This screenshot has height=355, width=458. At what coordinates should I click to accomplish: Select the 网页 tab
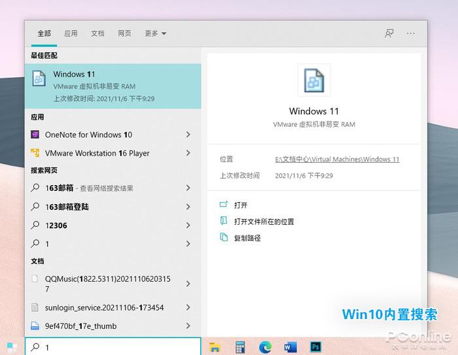[x=124, y=33]
